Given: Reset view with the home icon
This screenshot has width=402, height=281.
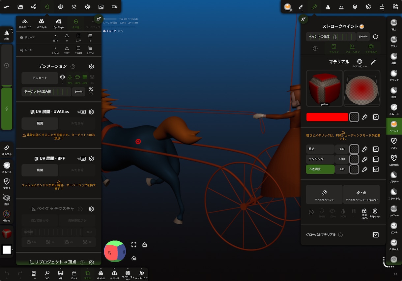Looking at the screenshot, I should pyautogui.click(x=134, y=258).
